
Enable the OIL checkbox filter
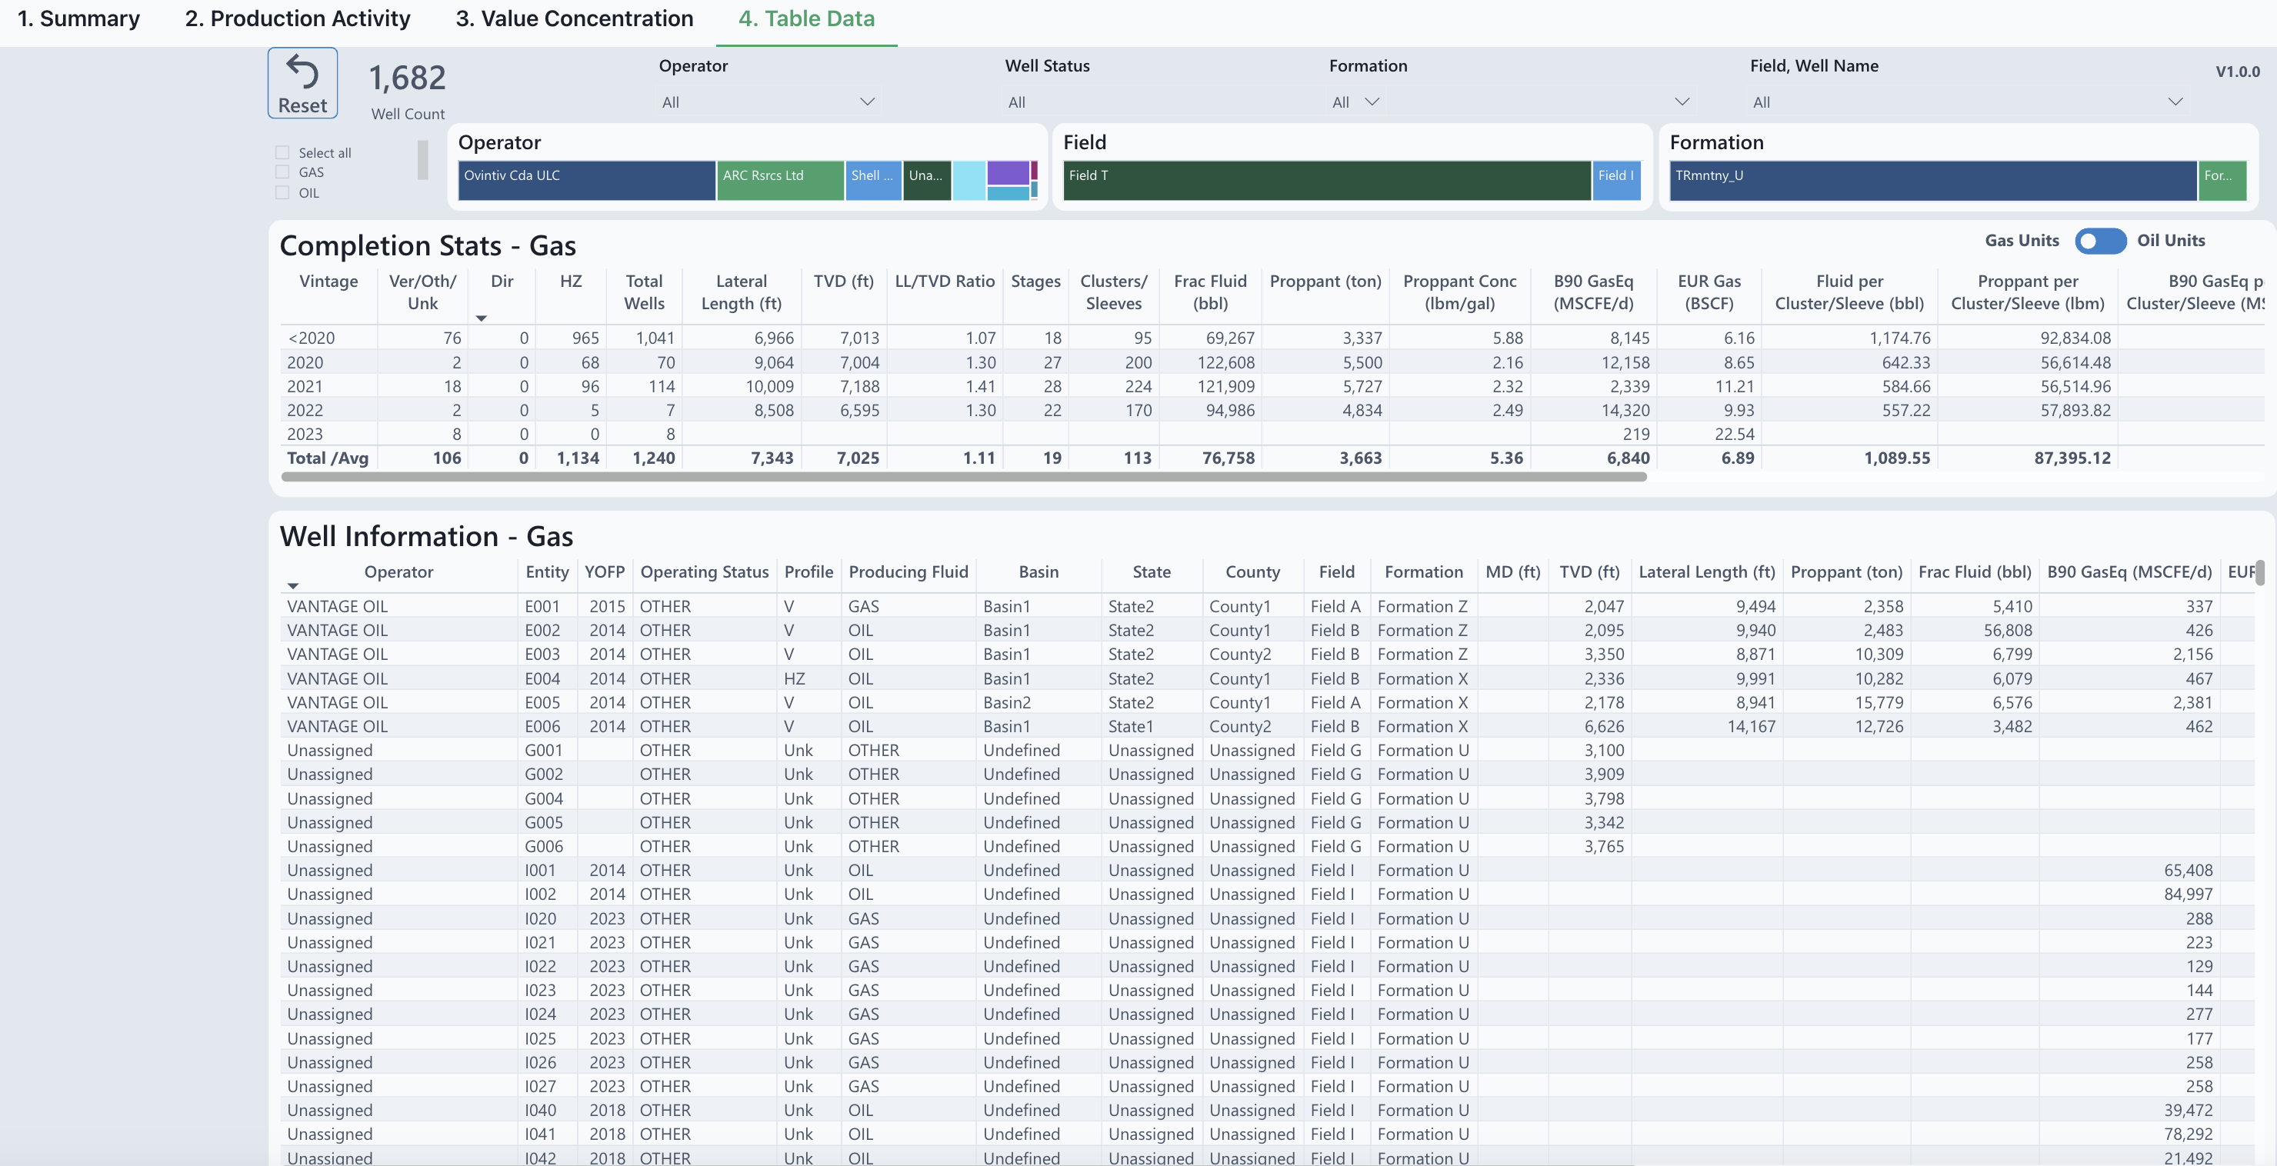click(282, 193)
